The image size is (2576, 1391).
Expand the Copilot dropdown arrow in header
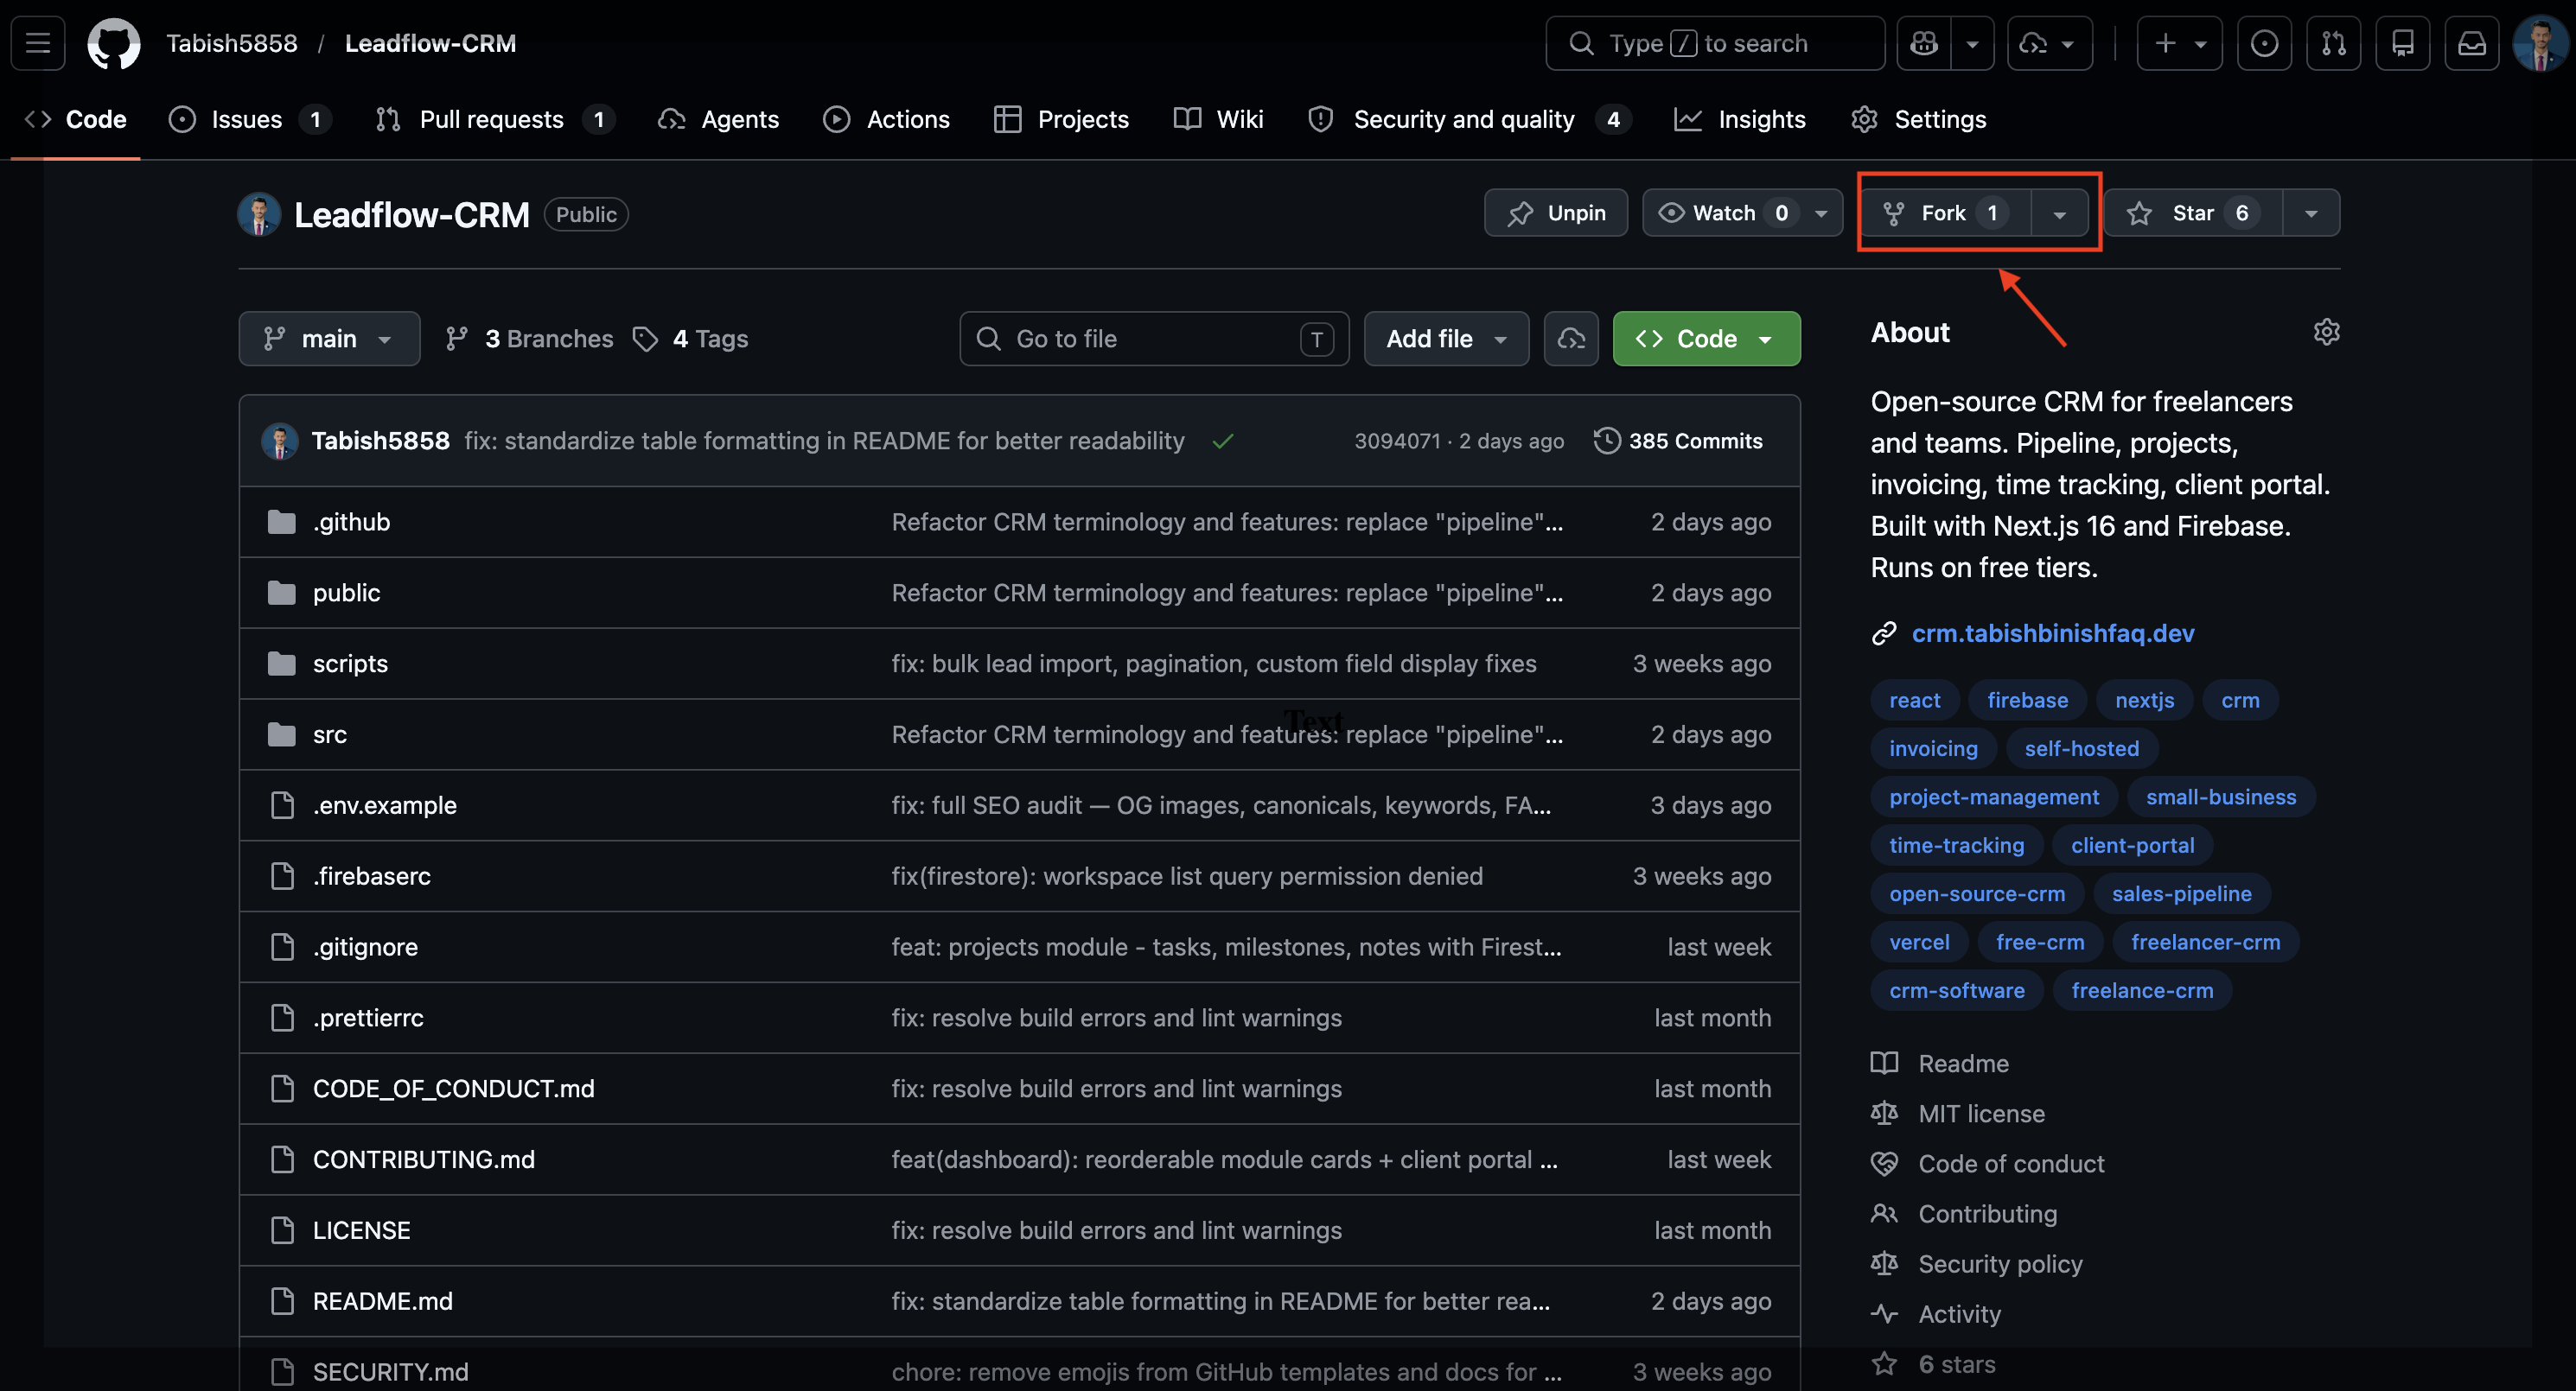1972,43
